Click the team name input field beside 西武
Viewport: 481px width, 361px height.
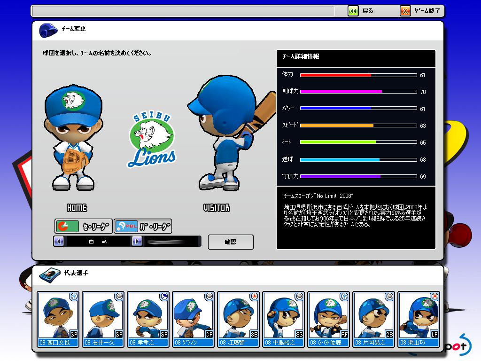pos(172,241)
